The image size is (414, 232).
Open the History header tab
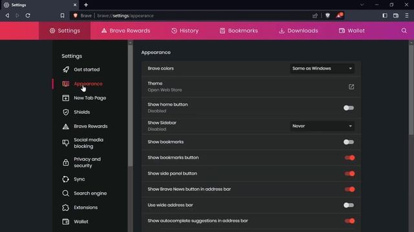(x=185, y=31)
